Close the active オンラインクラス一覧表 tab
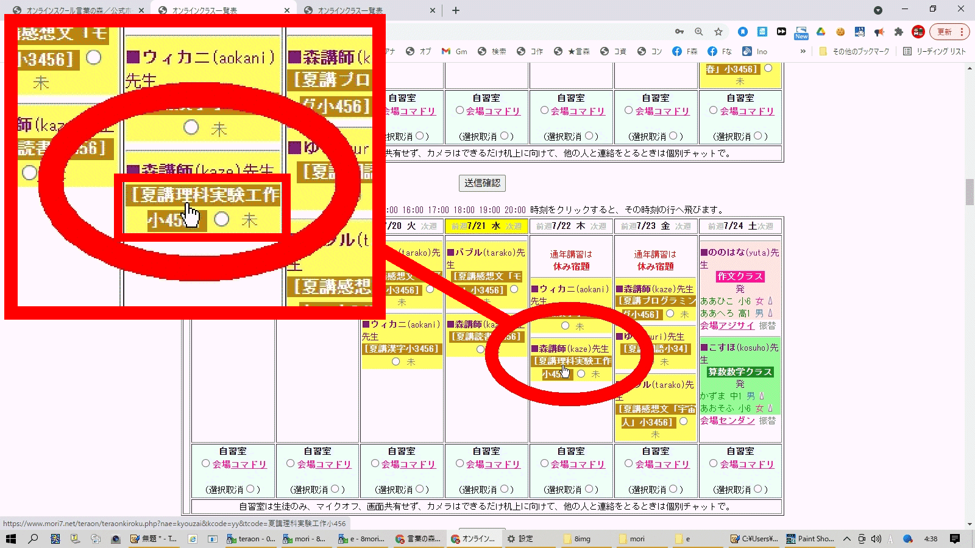Screen dimensions: 975x548 click(x=287, y=10)
